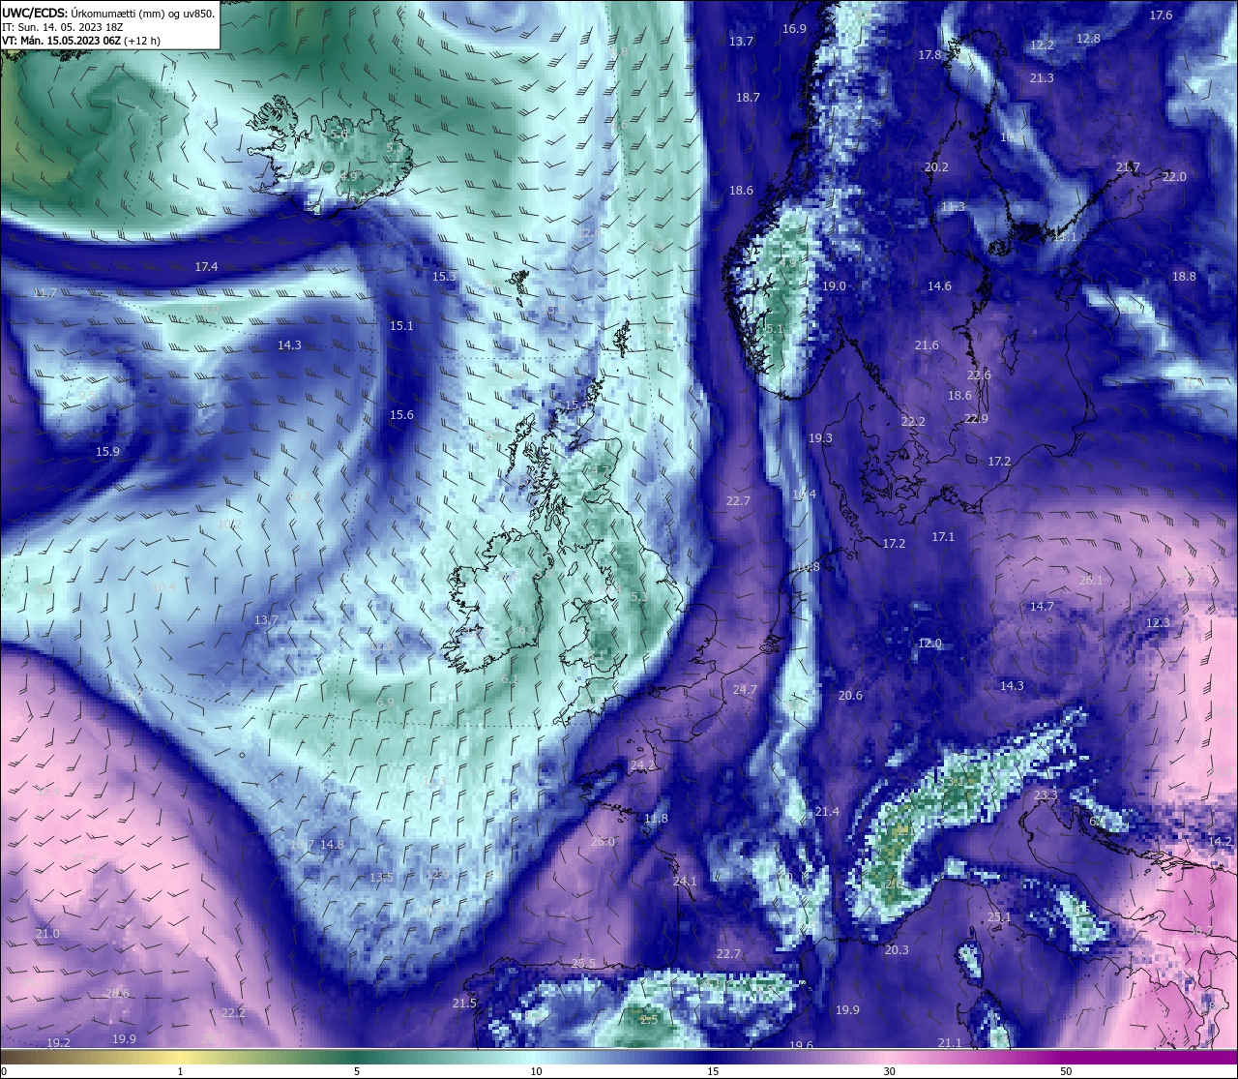The width and height of the screenshot is (1238, 1079).
Task: Click the valid time "VT: Mán. 15.05.2023 06Z"
Action: coord(60,41)
